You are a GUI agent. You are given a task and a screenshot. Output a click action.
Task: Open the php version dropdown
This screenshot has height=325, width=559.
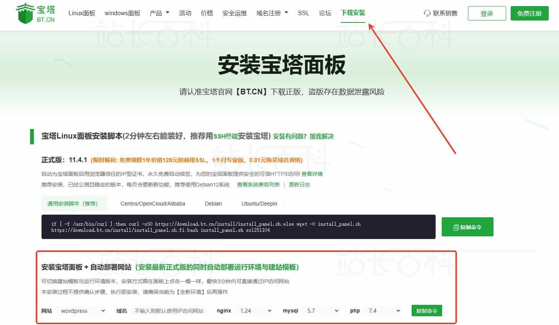point(384,311)
